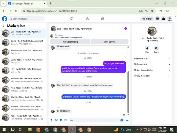Screen dimensions: 177x133
Task: Open the Windows Start button
Action: click(4, 129)
